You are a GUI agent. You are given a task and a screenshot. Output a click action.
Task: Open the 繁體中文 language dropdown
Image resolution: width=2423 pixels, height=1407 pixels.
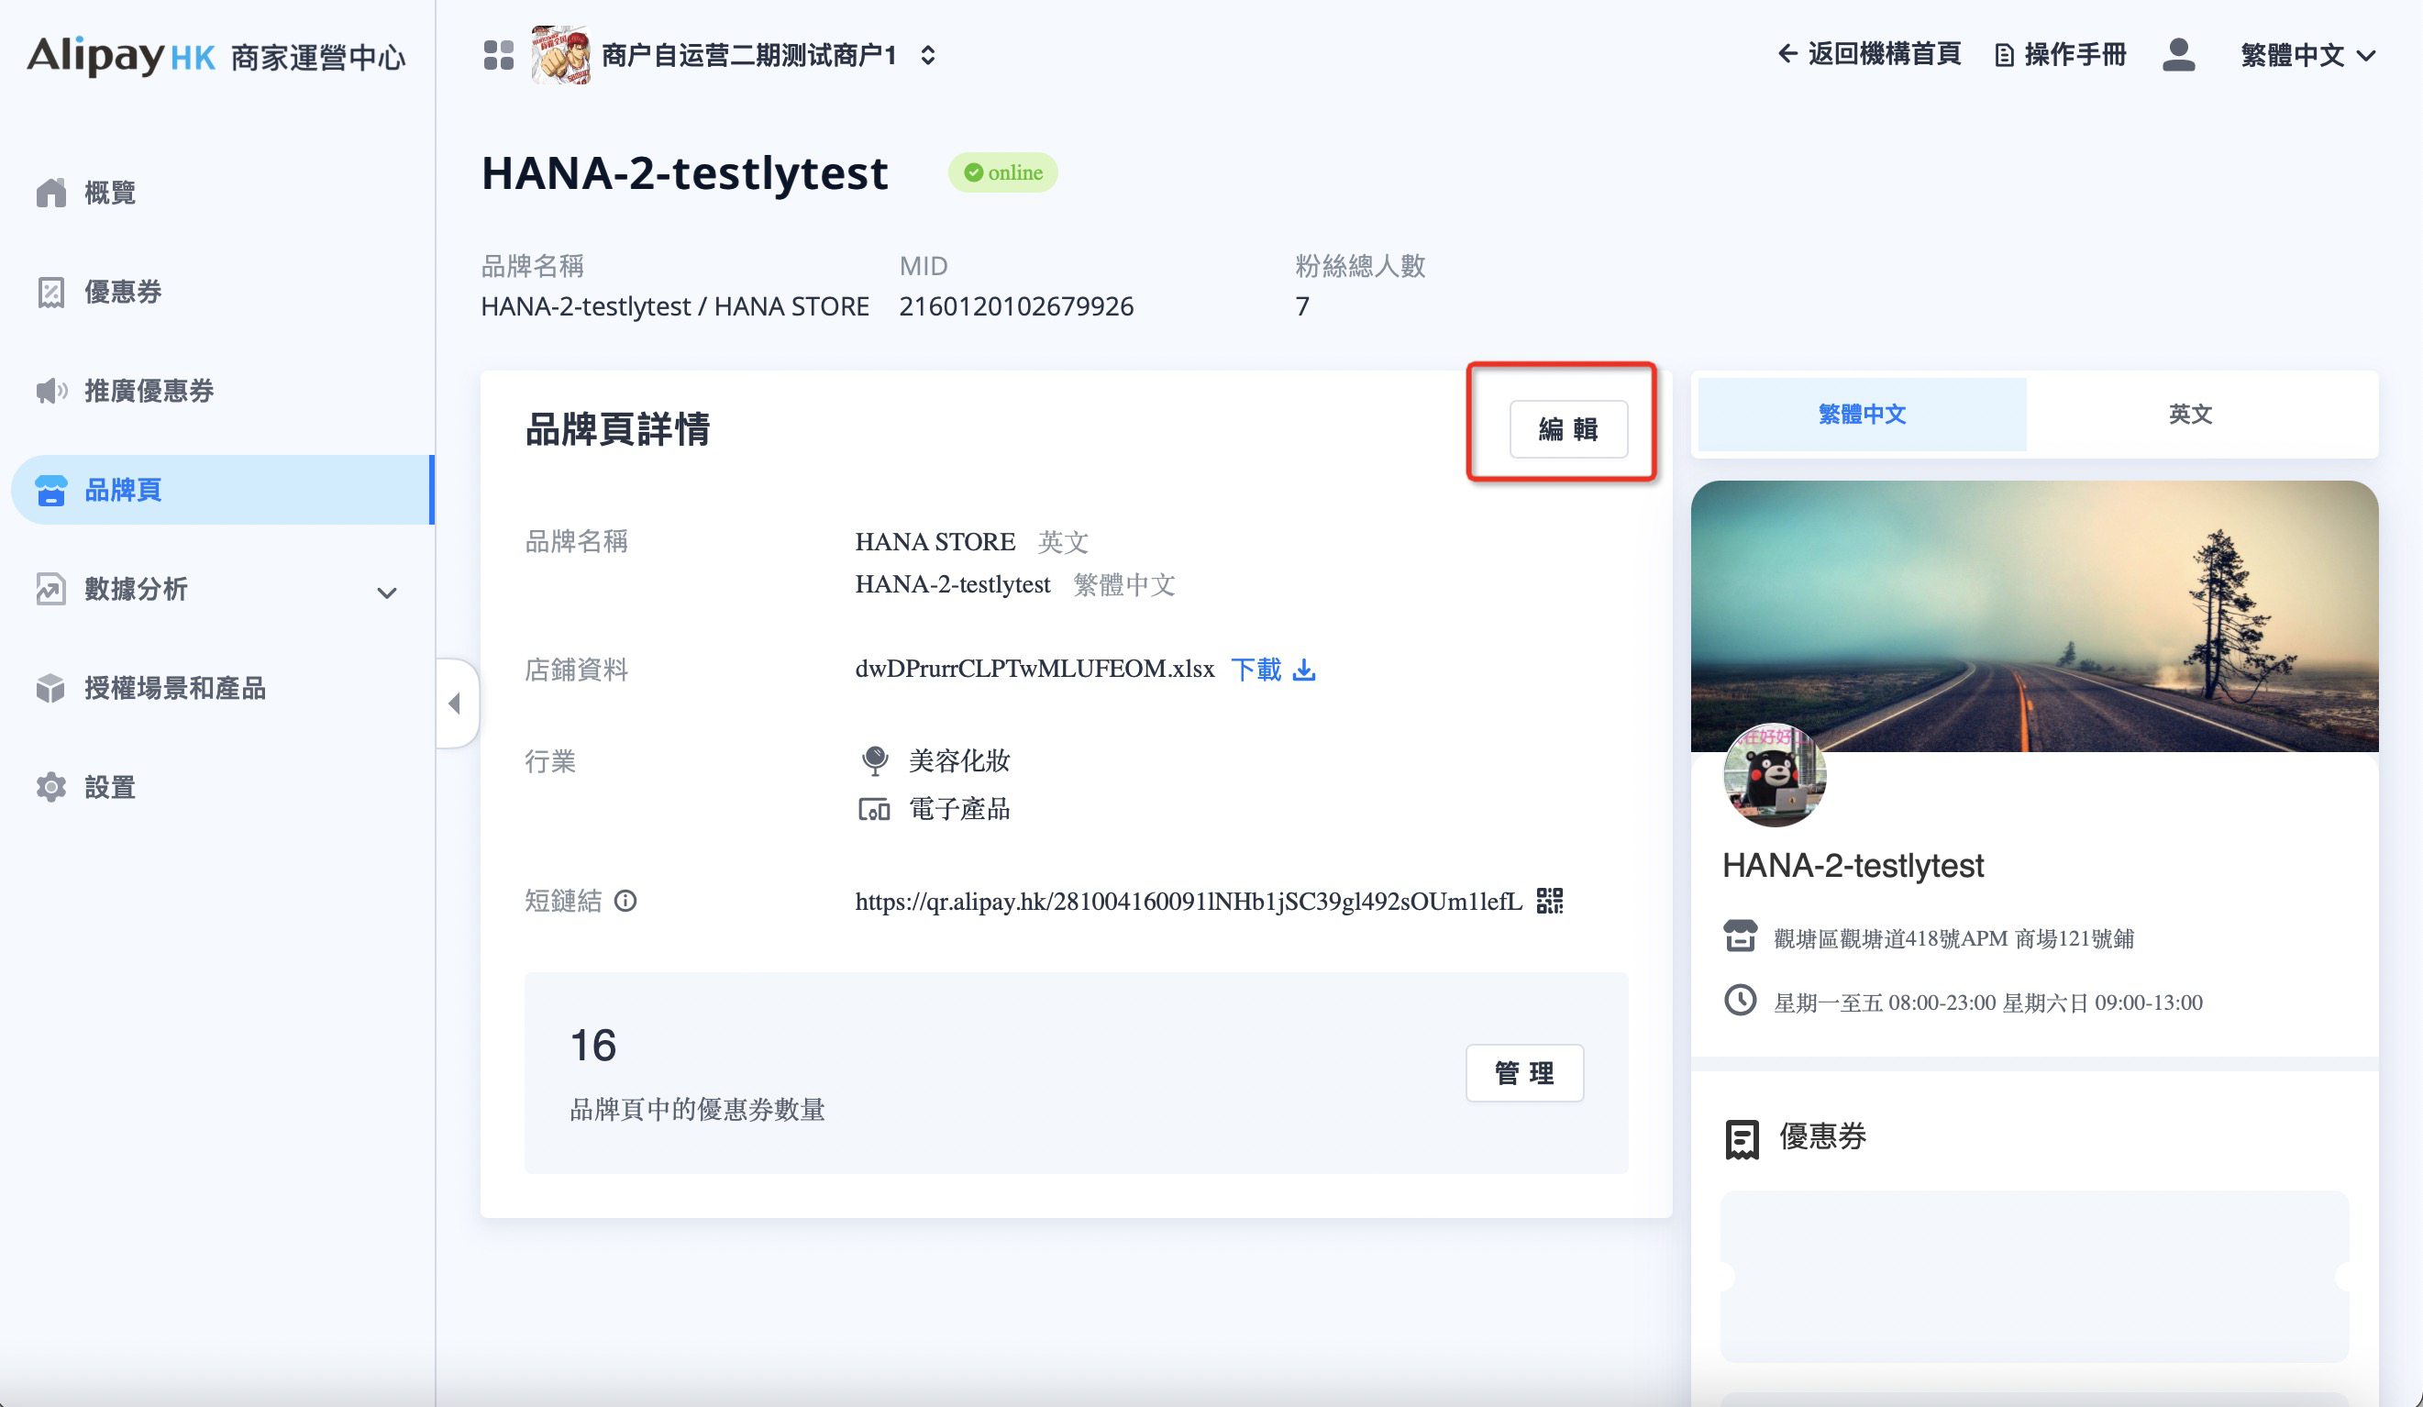[2307, 55]
